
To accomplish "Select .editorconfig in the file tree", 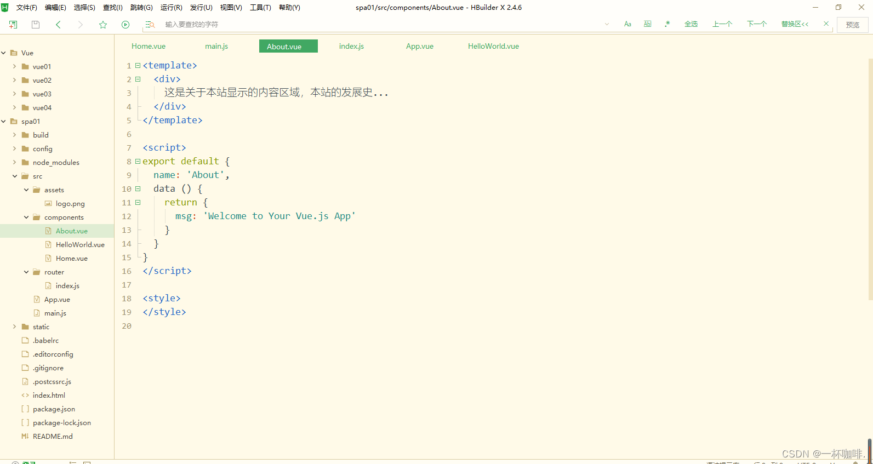I will tap(53, 354).
